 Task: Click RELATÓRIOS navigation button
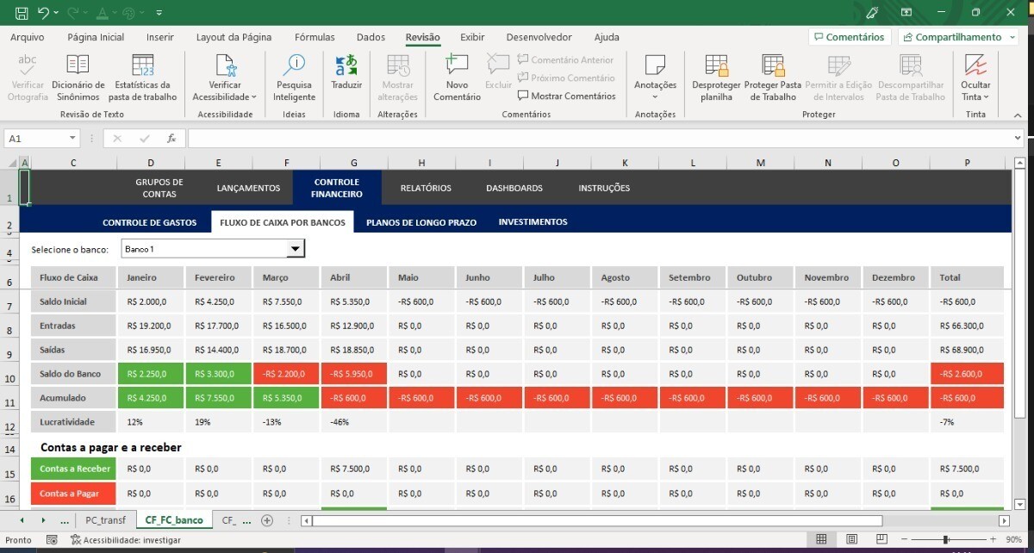[x=426, y=188]
